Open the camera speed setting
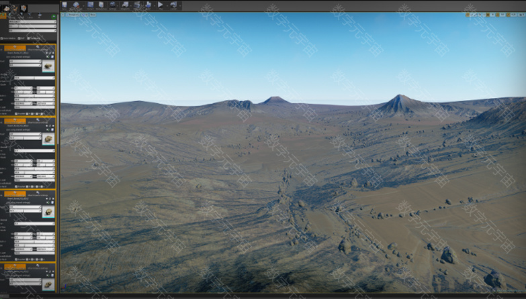The image size is (526, 299). click(521, 15)
